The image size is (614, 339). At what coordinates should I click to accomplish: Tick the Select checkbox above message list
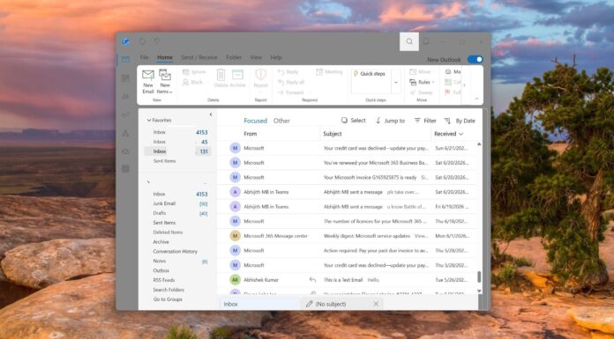point(344,121)
